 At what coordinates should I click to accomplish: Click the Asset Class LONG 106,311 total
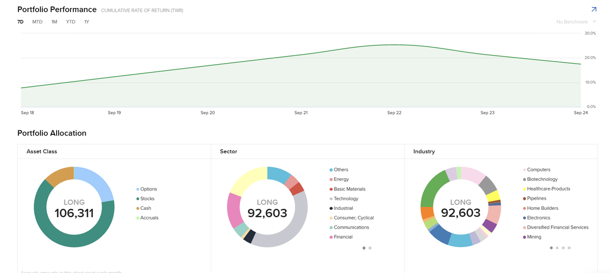point(74,209)
